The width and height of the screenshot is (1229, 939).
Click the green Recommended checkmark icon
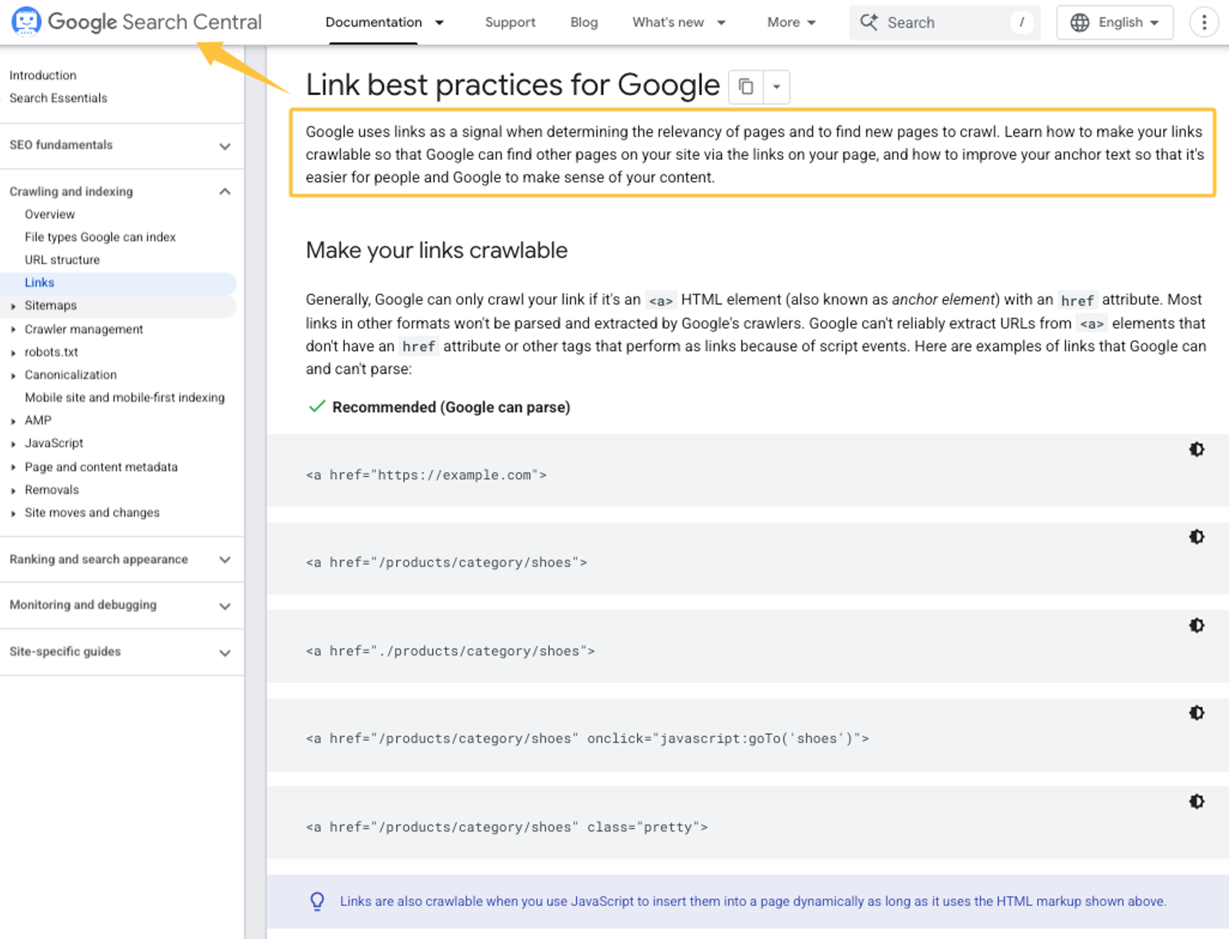point(316,406)
